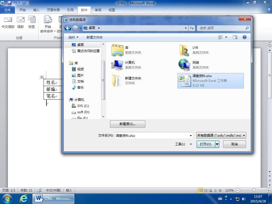Click the Undo arrow in quick access toolbar
The height and width of the screenshot is (204, 272).
pyautogui.click(x=15, y=3)
